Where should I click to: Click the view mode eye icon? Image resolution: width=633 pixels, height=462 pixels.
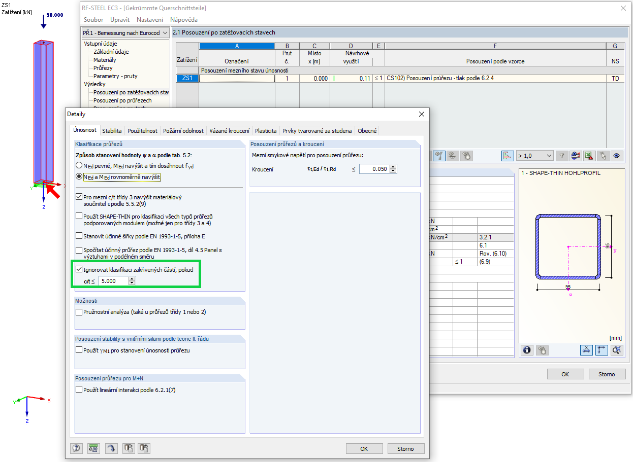pos(617,156)
